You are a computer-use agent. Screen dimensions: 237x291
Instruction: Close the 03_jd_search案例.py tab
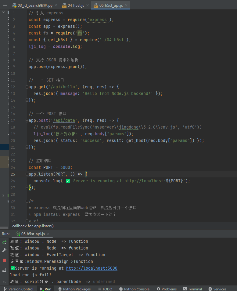pyautogui.click(x=56, y=5)
